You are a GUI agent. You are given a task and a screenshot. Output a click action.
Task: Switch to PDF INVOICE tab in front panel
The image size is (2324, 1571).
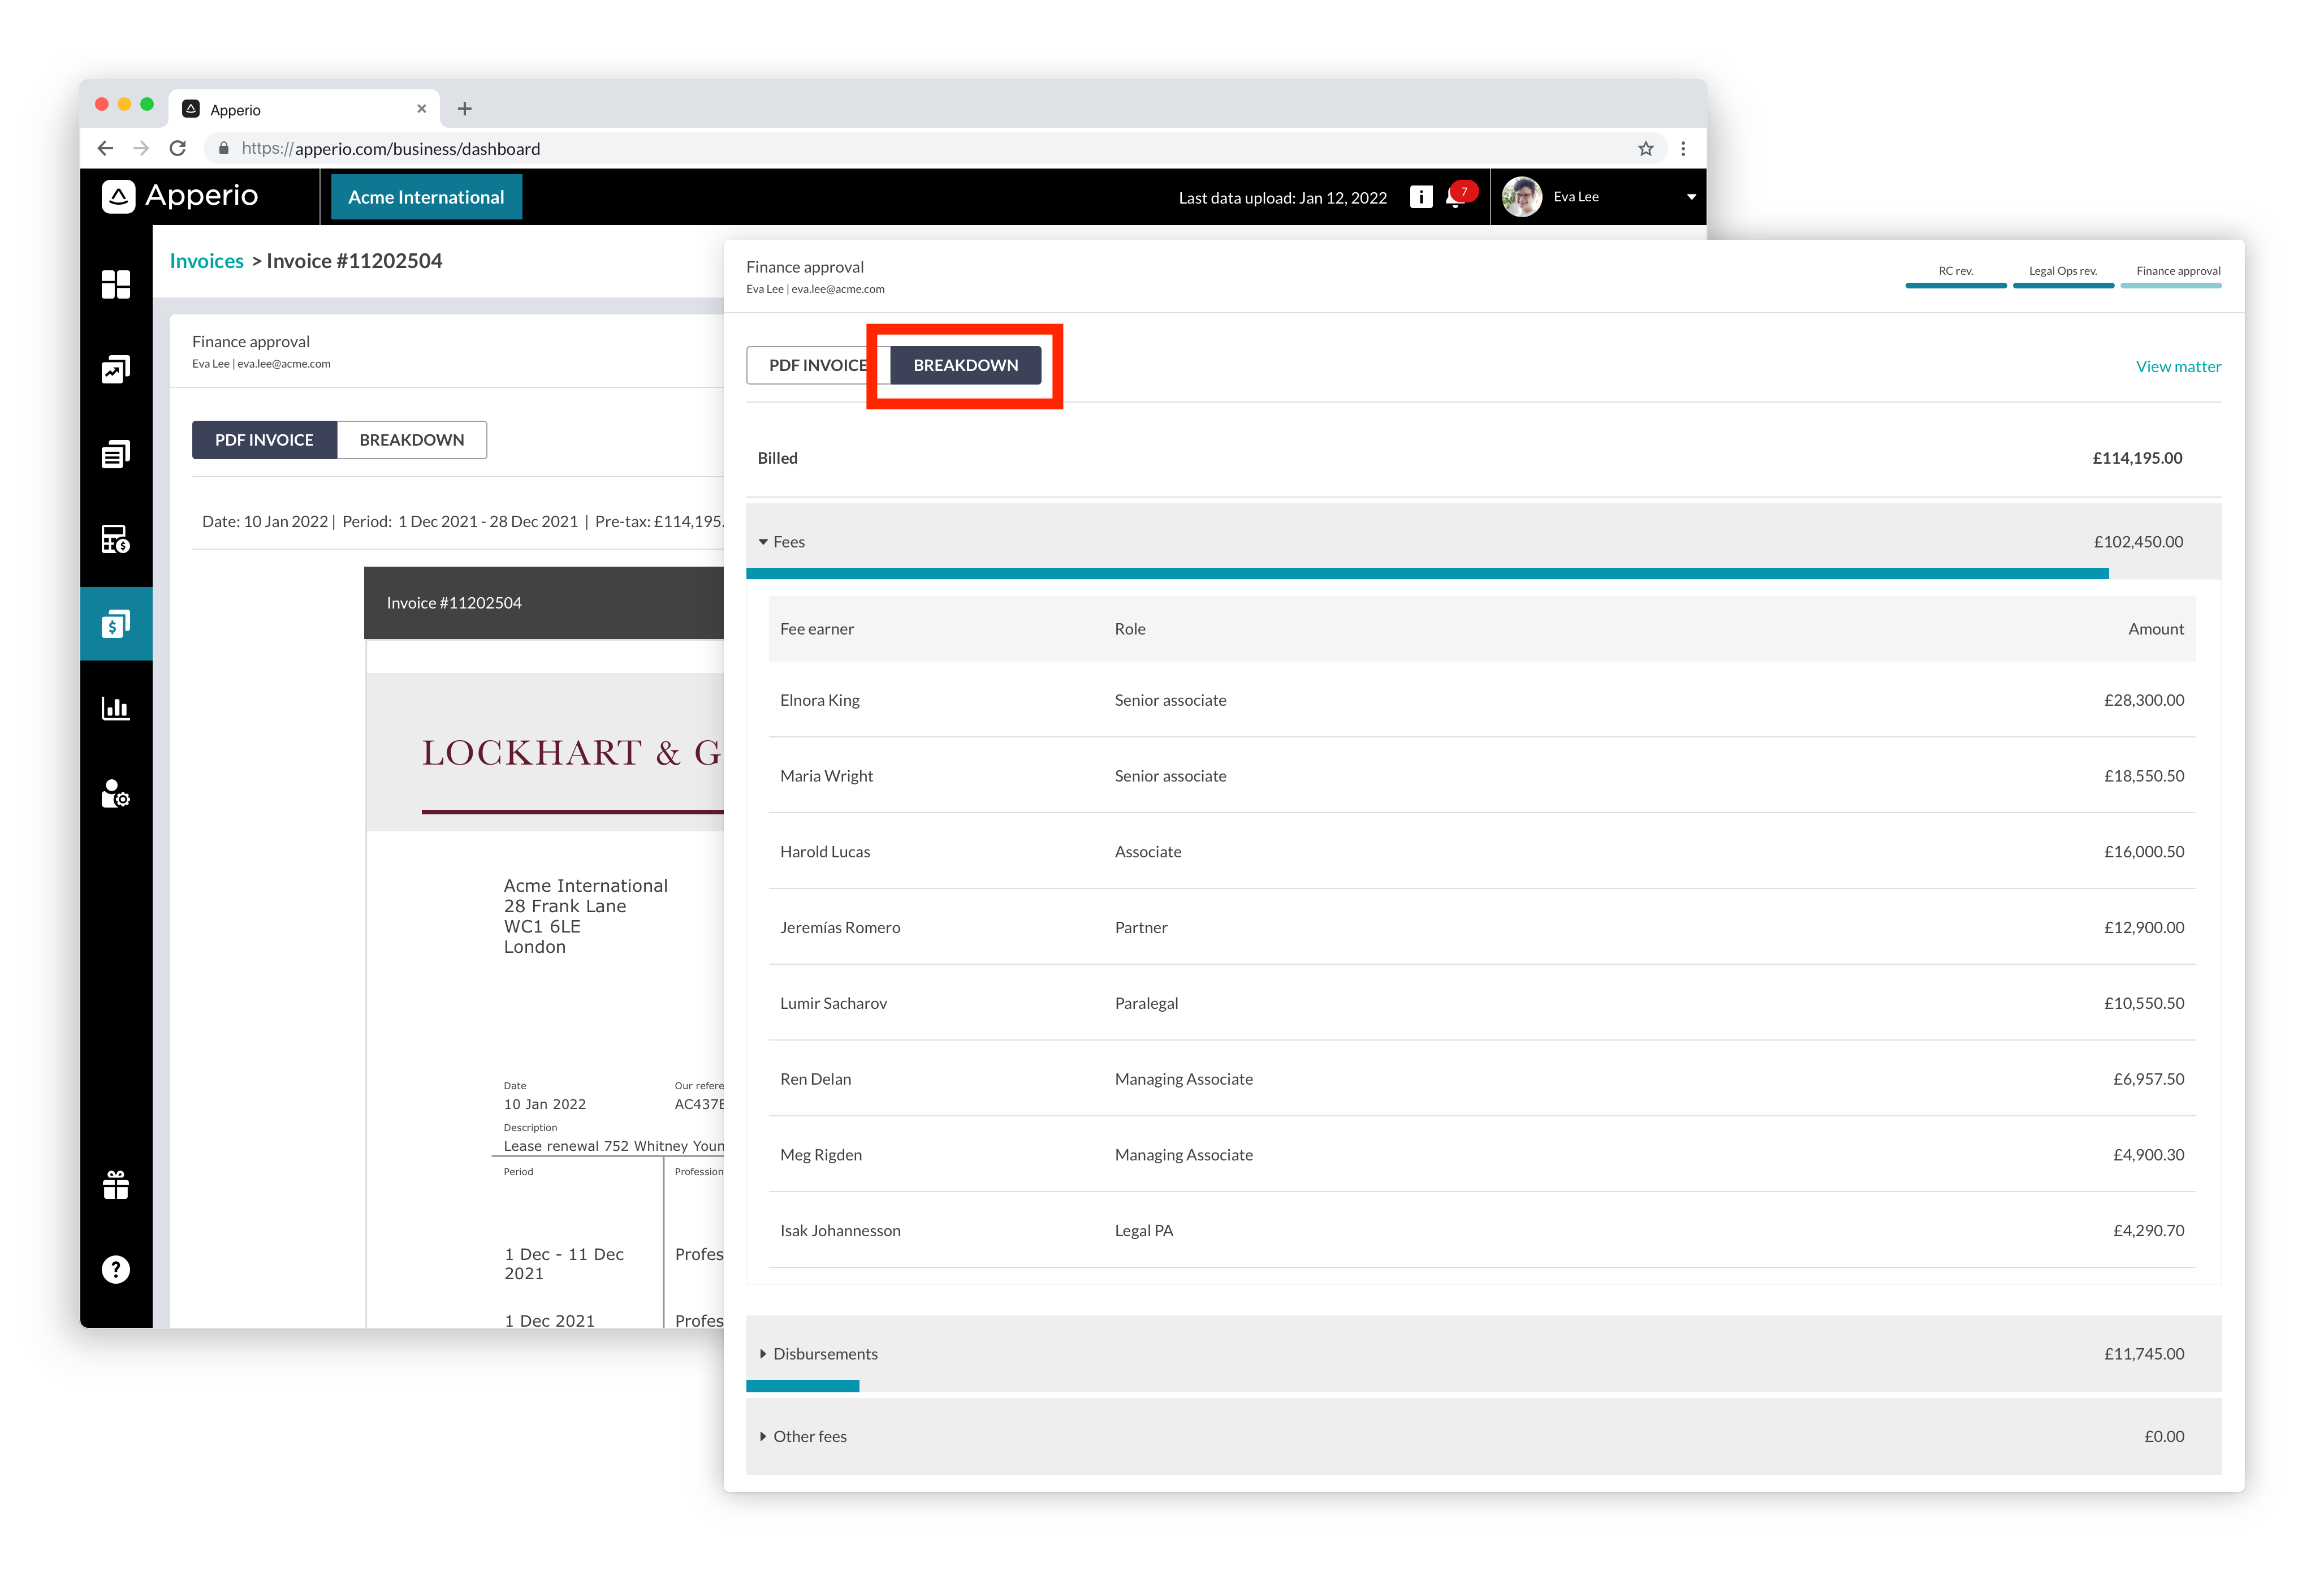[818, 365]
